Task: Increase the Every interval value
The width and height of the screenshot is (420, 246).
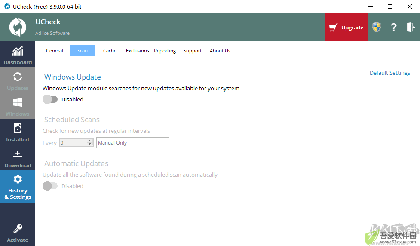Action: coord(90,141)
